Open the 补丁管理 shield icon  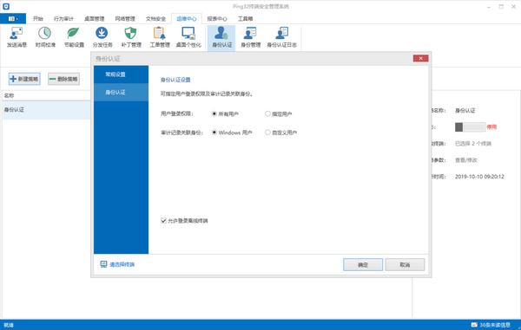tap(131, 37)
